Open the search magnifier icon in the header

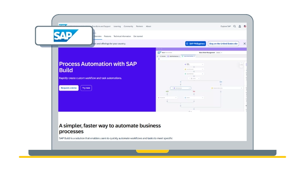234,26
